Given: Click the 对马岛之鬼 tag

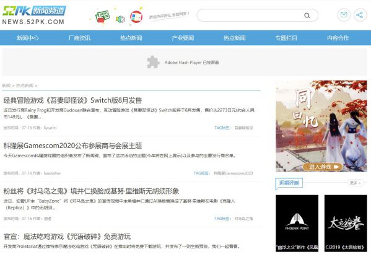Looking at the screenshot, I should click(x=243, y=219).
